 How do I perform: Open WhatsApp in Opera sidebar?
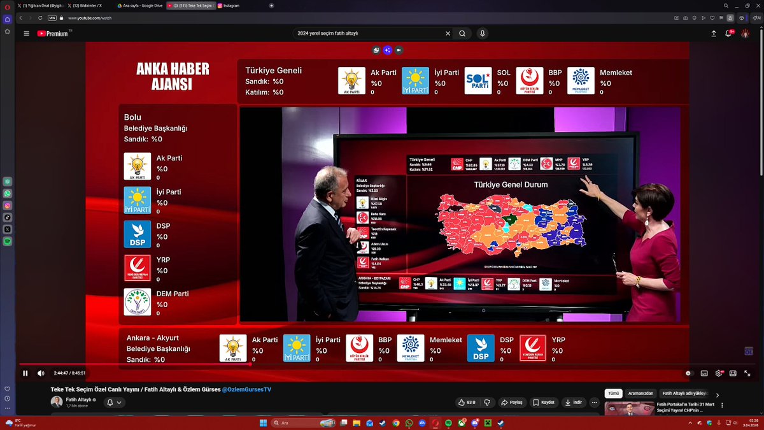point(8,193)
